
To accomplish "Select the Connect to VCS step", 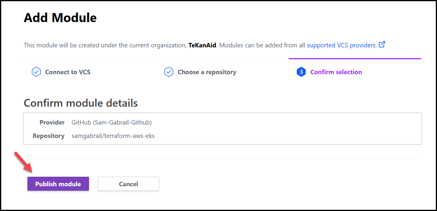I will coord(67,72).
